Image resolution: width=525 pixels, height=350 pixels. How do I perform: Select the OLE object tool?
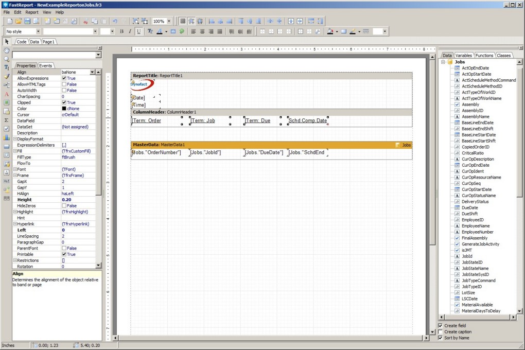[x=7, y=181]
